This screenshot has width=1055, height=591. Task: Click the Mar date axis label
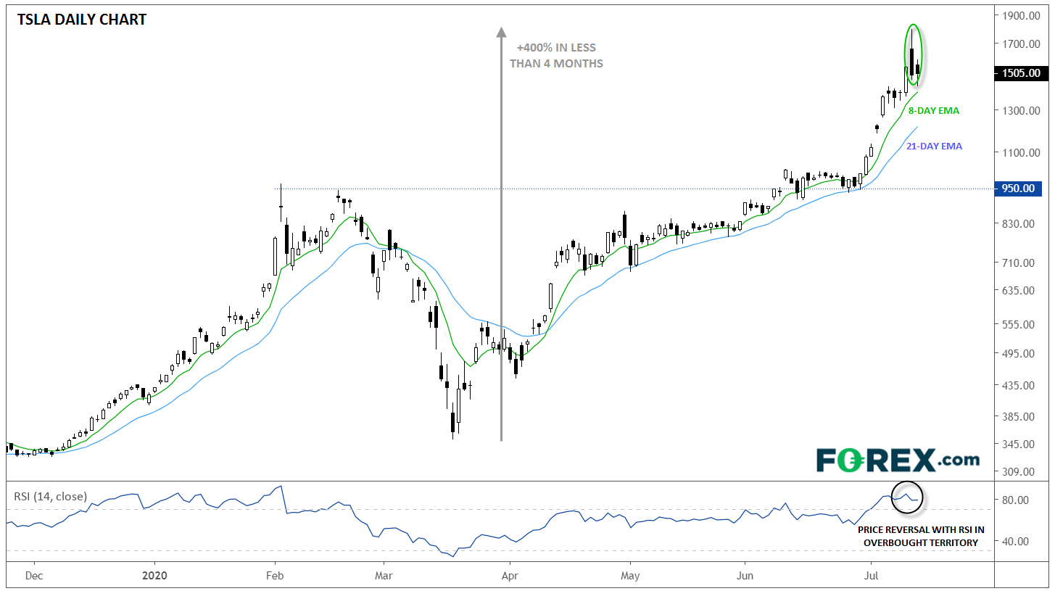pos(383,576)
